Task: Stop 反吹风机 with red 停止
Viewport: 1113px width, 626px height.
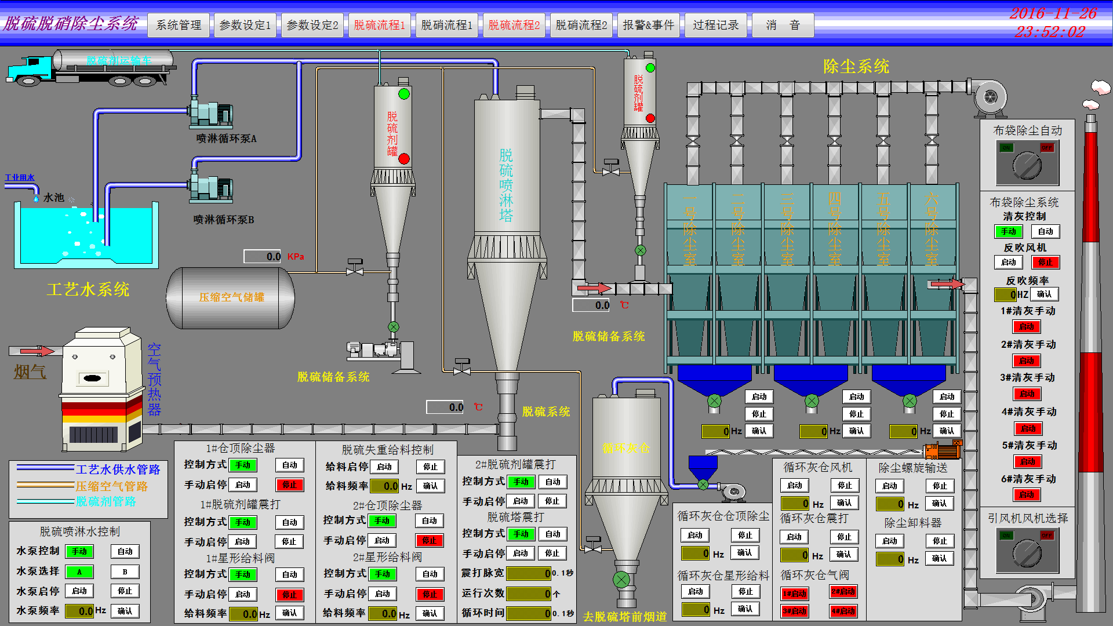Action: pyautogui.click(x=1045, y=262)
